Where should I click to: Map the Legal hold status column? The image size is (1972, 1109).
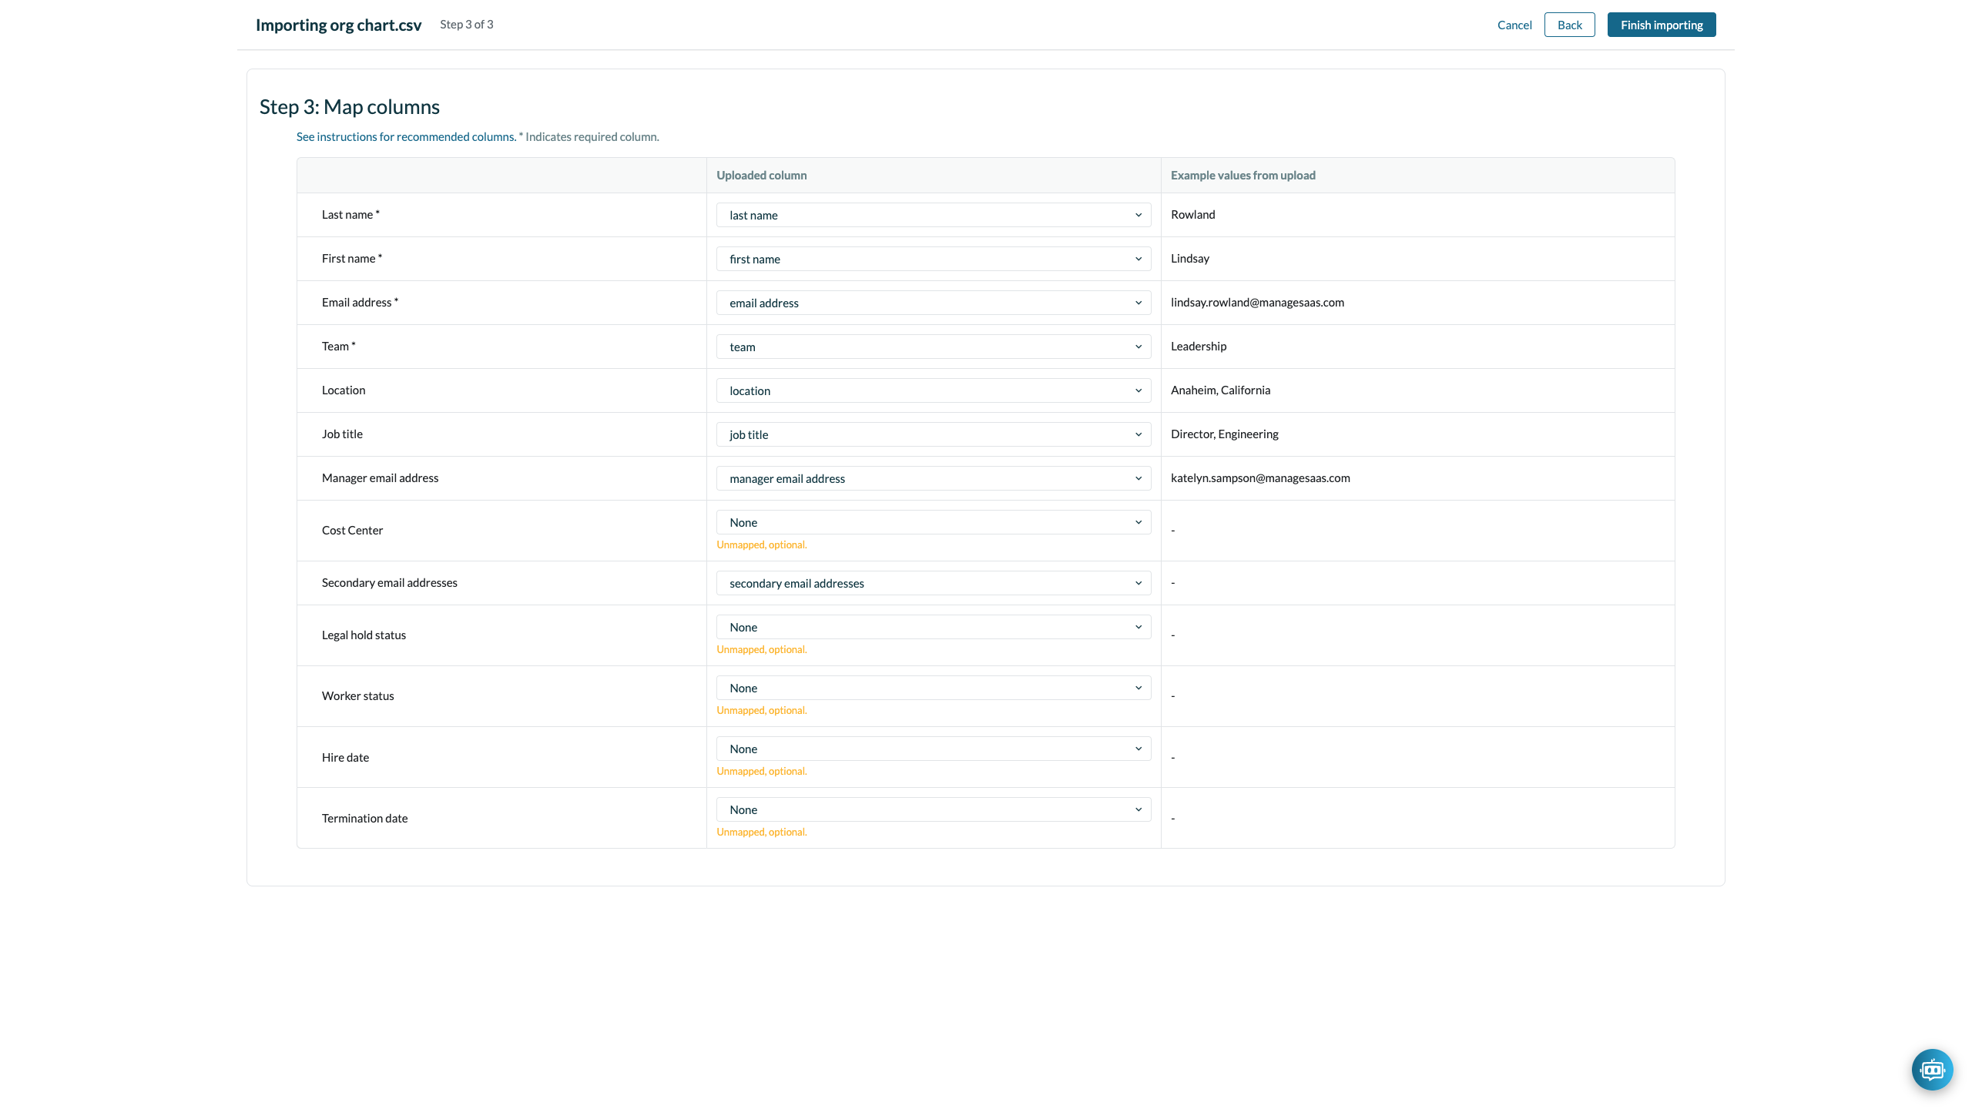click(932, 626)
